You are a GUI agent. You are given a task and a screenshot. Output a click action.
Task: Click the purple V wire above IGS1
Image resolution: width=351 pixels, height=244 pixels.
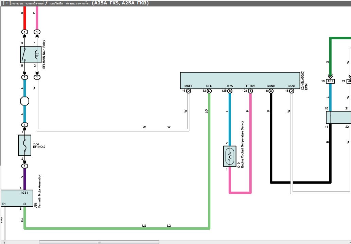pyautogui.click(x=24, y=178)
